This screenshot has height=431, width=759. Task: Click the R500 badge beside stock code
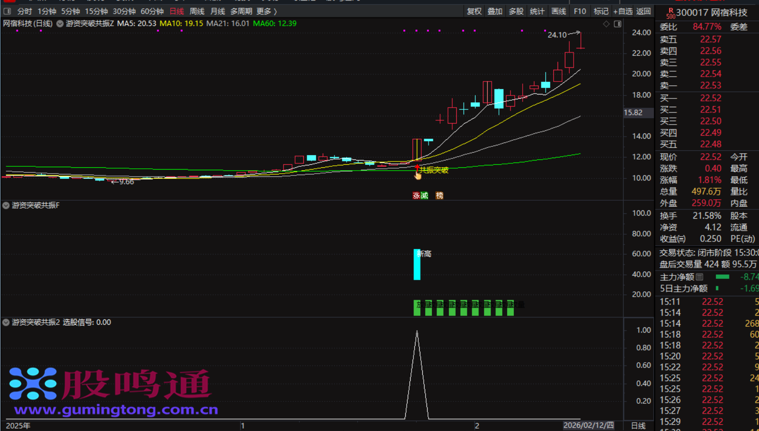pyautogui.click(x=670, y=13)
